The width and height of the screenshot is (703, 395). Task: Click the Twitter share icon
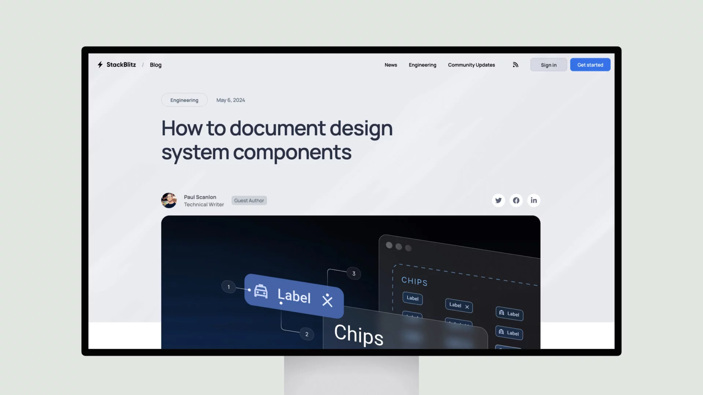click(x=498, y=200)
